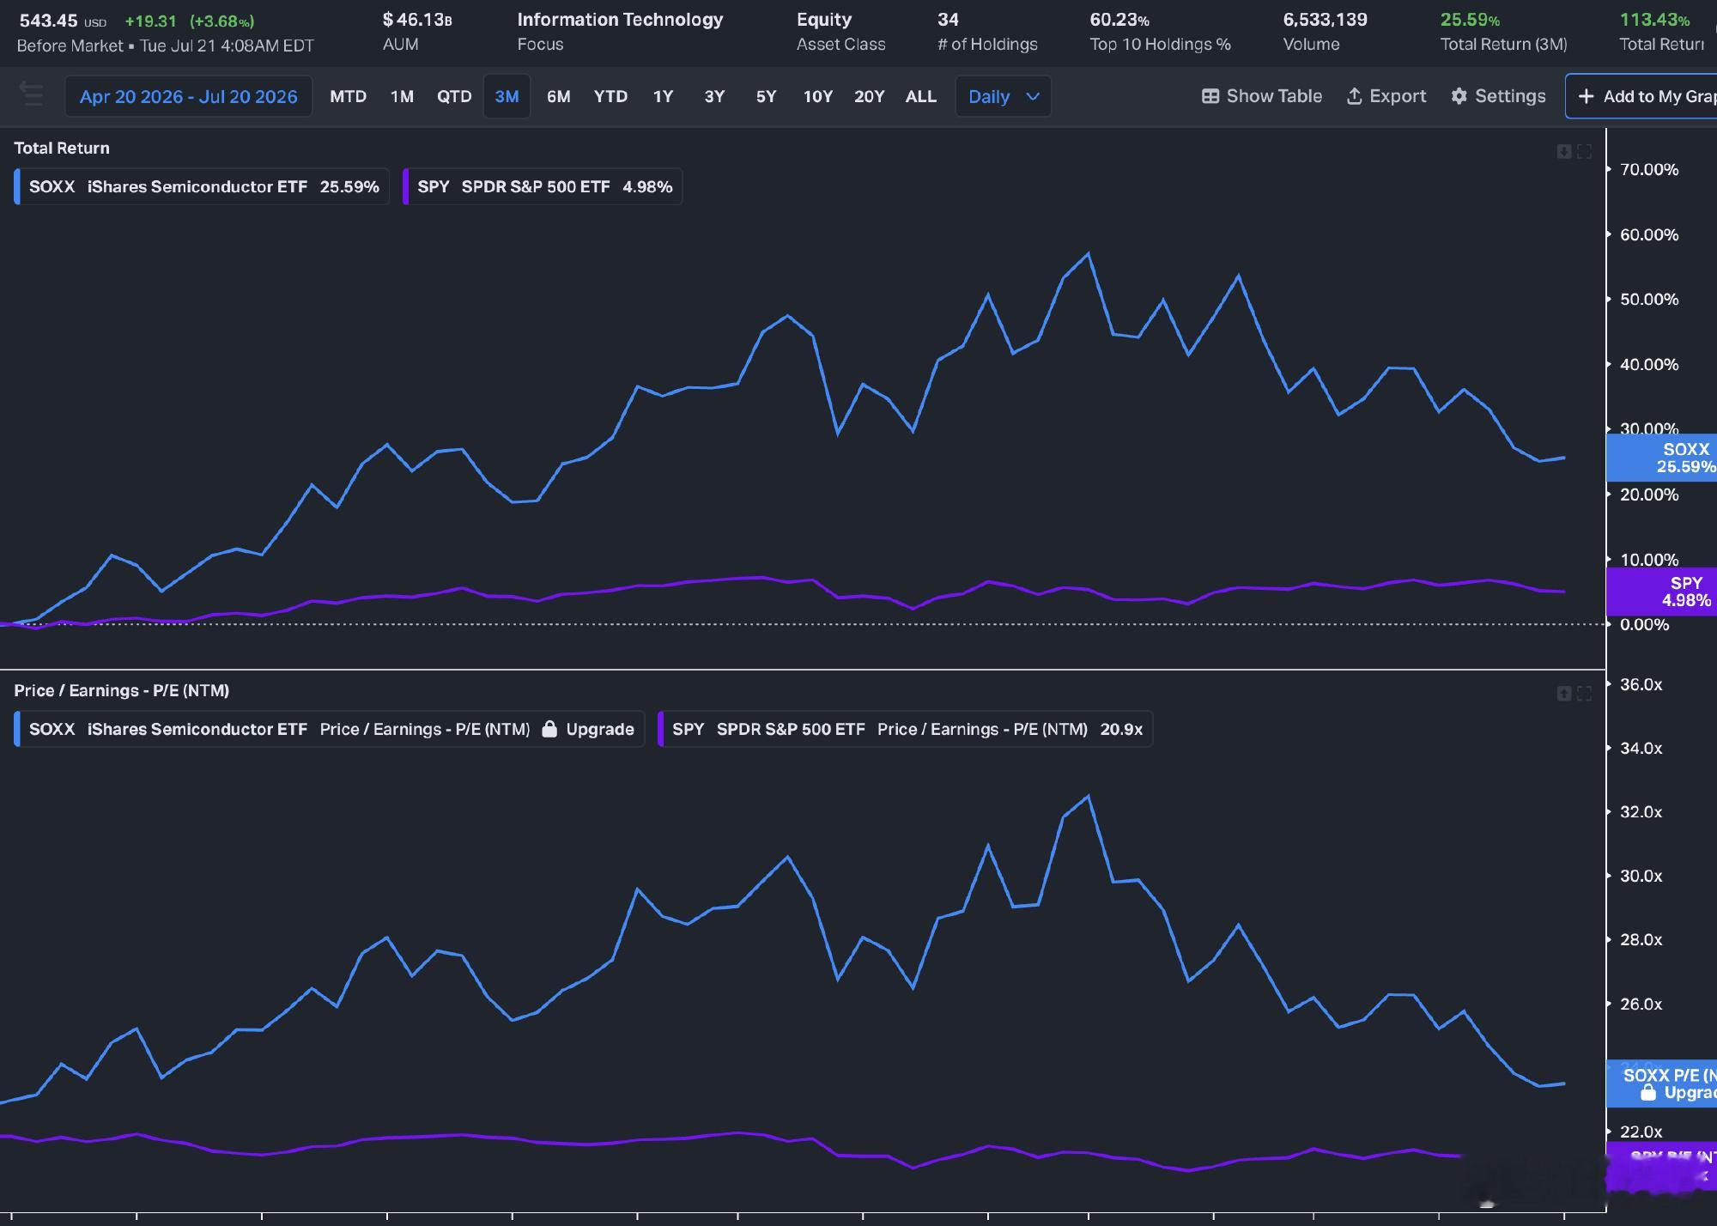
Task: Click the Price / Earnings - P/E (NTM) title
Action: [121, 690]
